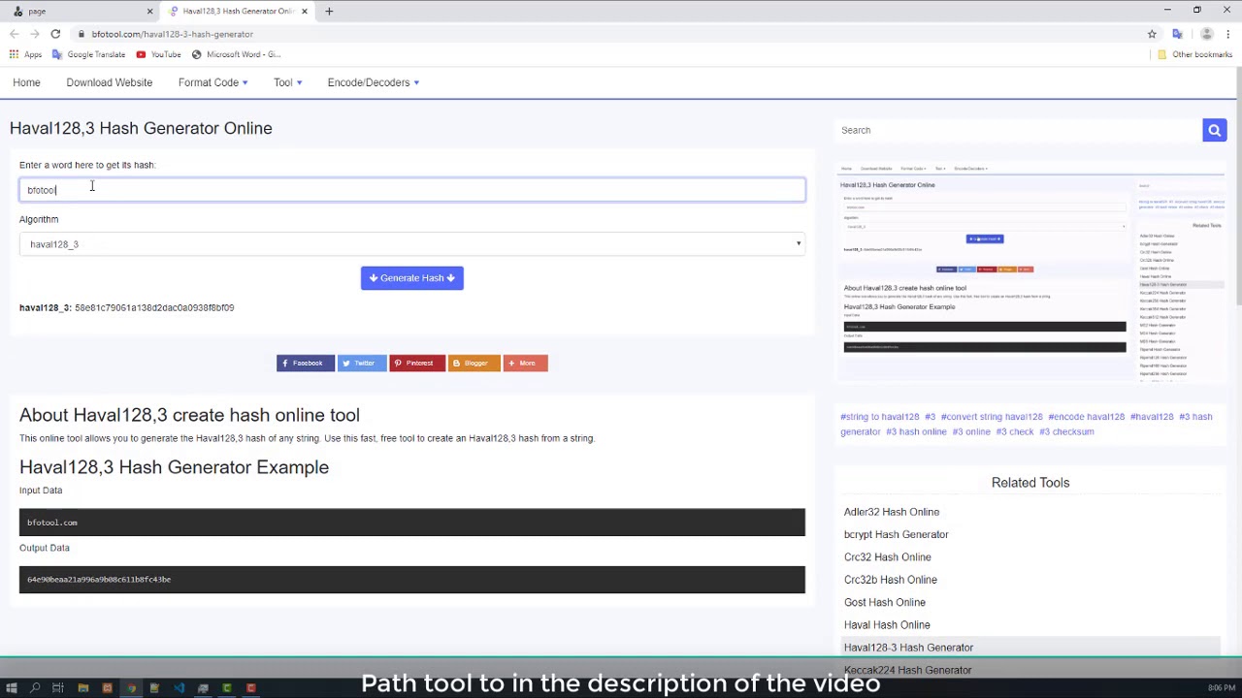
Task: Share the page on Facebook
Action: click(305, 363)
